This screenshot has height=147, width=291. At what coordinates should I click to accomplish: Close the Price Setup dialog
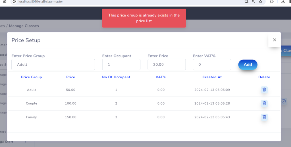274,40
